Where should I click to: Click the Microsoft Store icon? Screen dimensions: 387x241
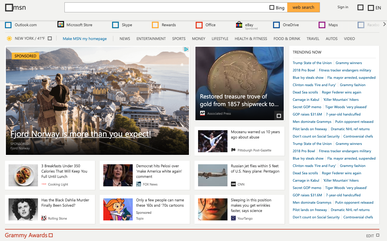[x=61, y=25]
